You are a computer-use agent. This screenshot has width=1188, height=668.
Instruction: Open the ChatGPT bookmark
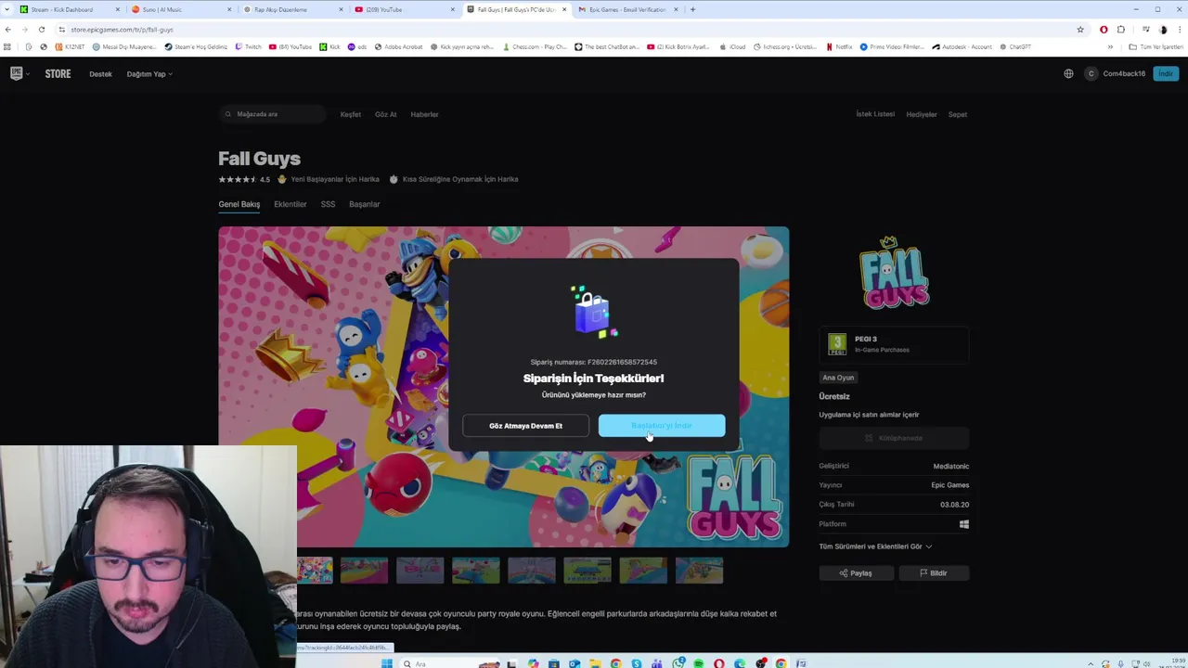coord(1014,46)
